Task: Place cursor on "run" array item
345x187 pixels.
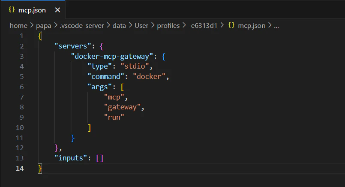Action: 114,118
